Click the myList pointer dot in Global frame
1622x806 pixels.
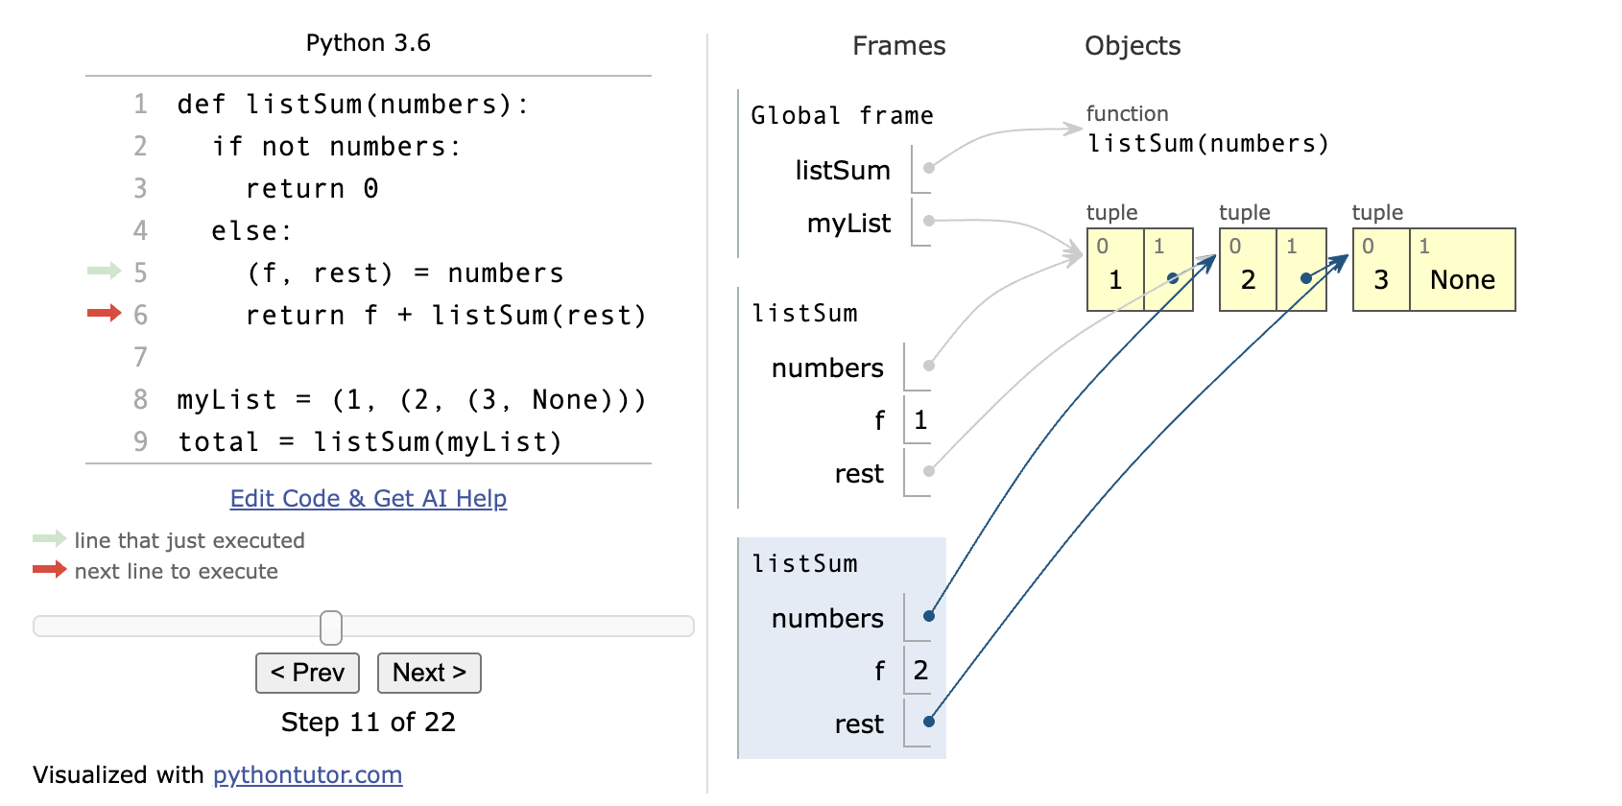point(928,222)
